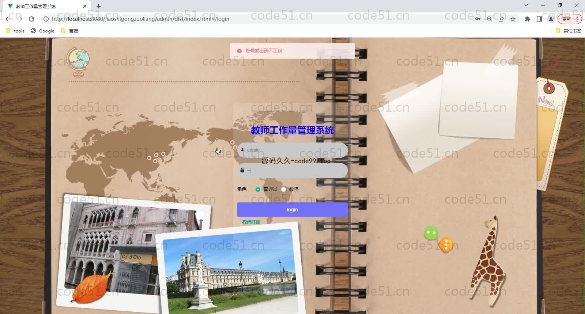The image size is (585, 314).
Task: Click the browser forward arrow
Action: click(x=20, y=19)
